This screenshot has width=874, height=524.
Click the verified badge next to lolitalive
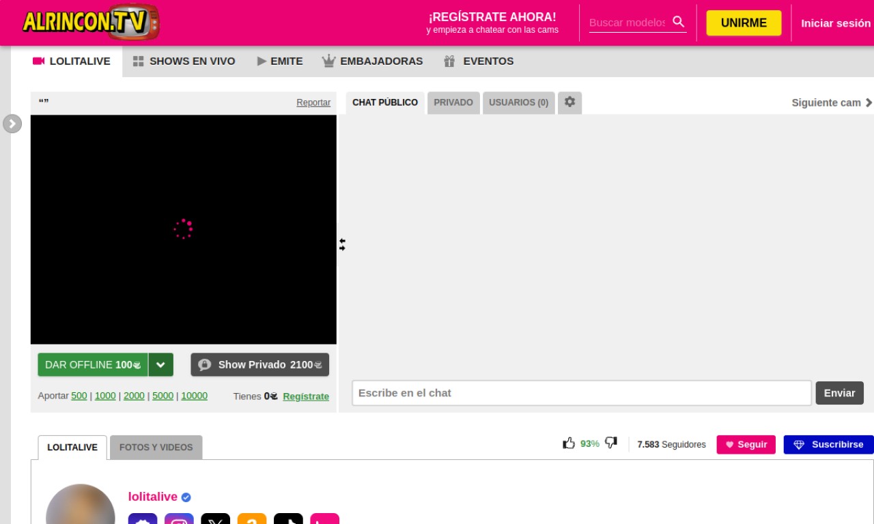(x=186, y=497)
